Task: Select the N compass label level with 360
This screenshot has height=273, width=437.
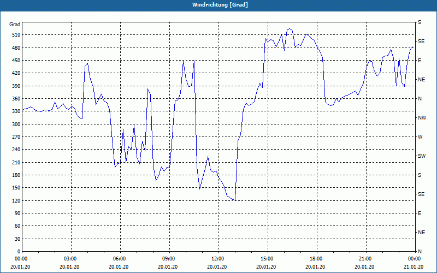Action: pyautogui.click(x=420, y=99)
